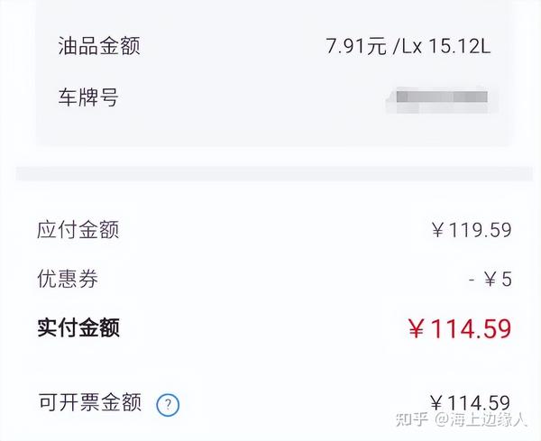Click the fuel price 7.91元/L x 15.12L
This screenshot has width=541, height=441.
pos(408,46)
